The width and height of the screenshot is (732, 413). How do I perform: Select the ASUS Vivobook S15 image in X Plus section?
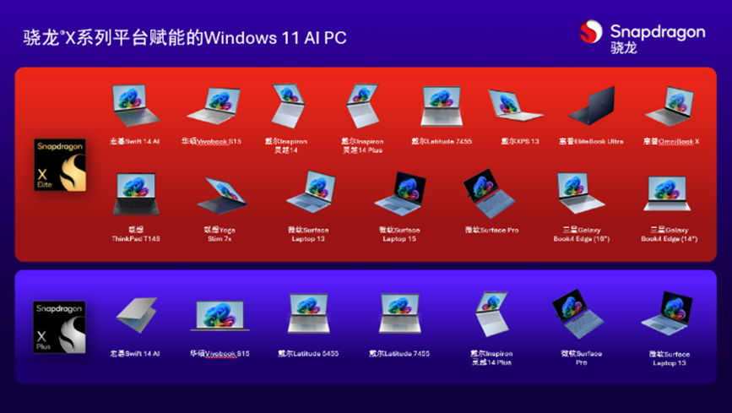click(220, 316)
